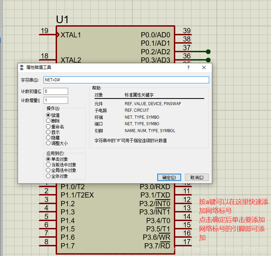Screen dimensions: 271x256
Task: Click pin number 15 on the right side
Action: [x=187, y=225]
